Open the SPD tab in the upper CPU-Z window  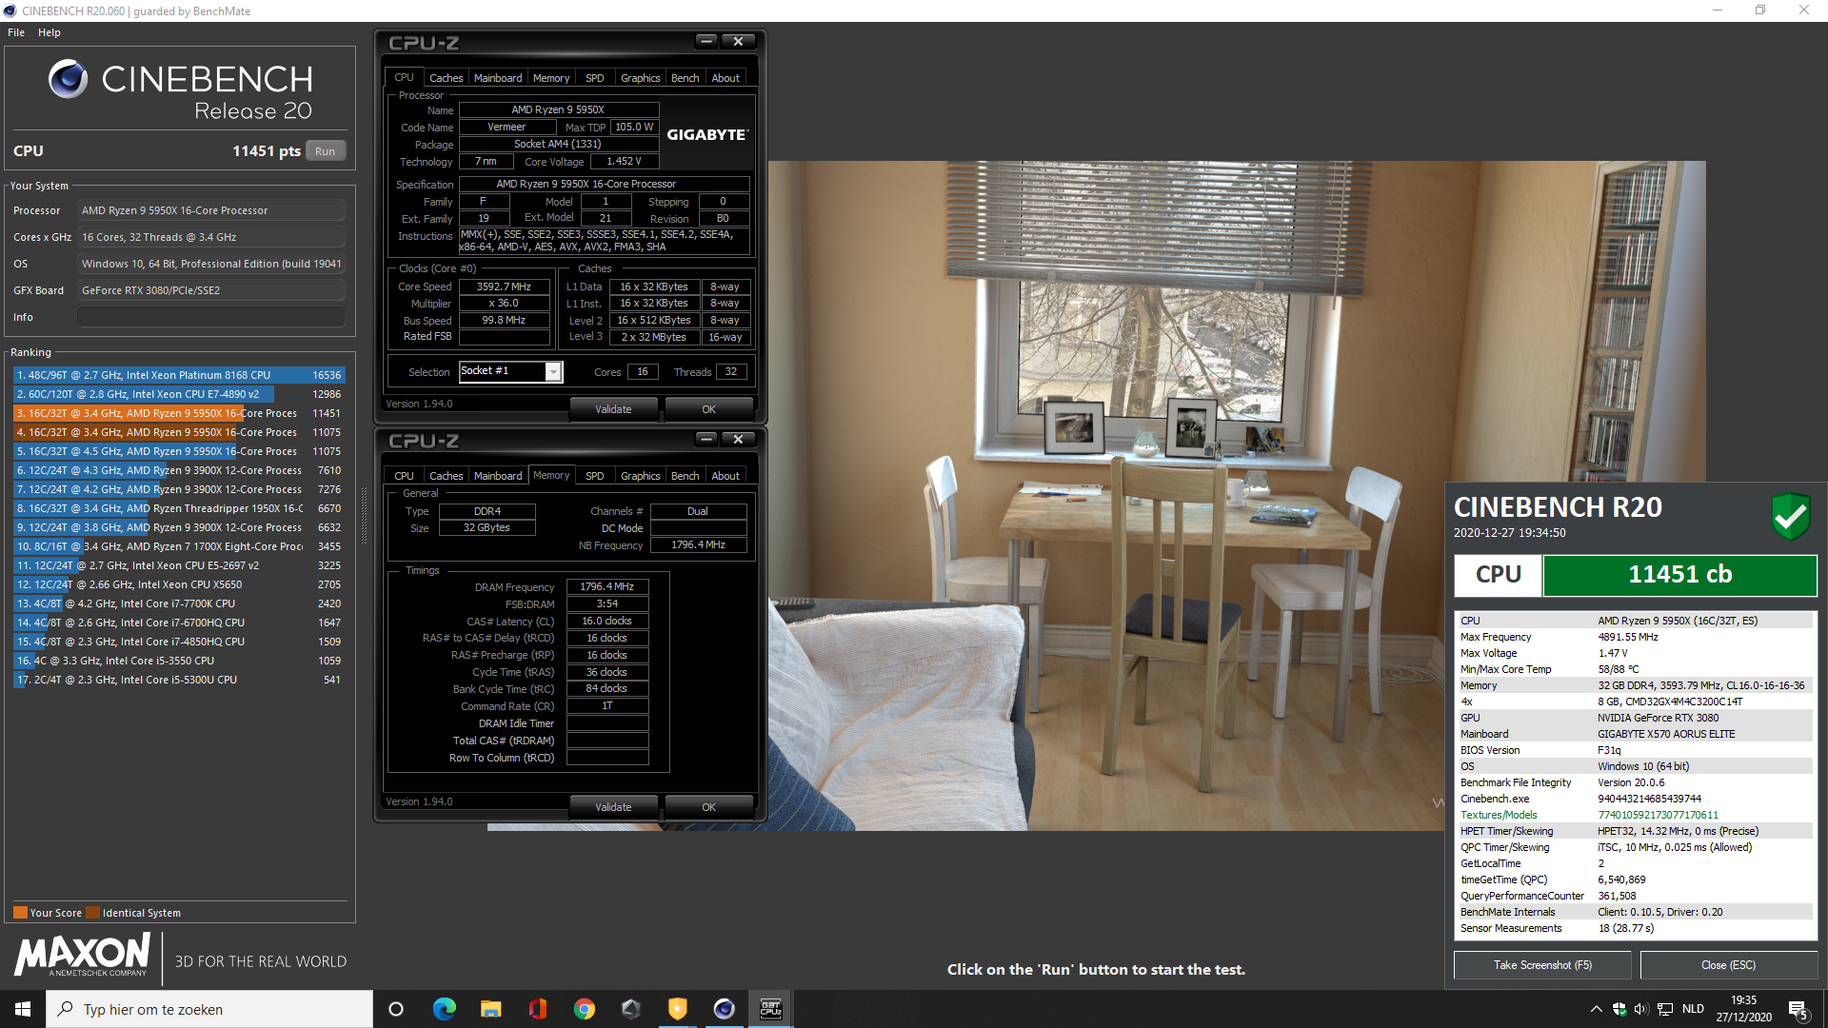pos(595,78)
